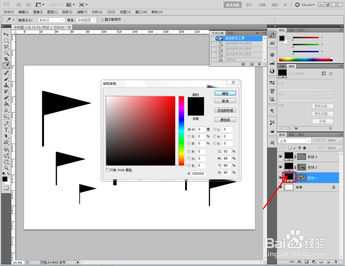Open the Arrange Documents dropdown

pyautogui.click(x=70, y=4)
